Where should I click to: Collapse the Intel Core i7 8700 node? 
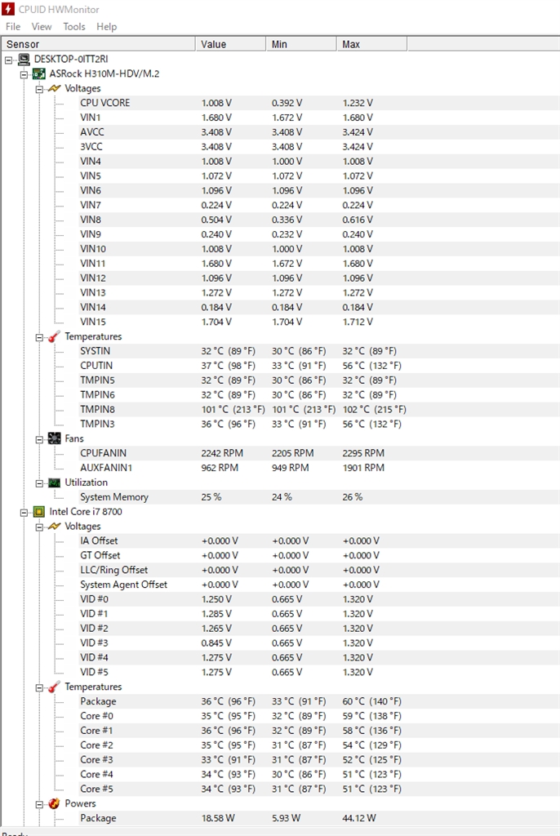24,513
